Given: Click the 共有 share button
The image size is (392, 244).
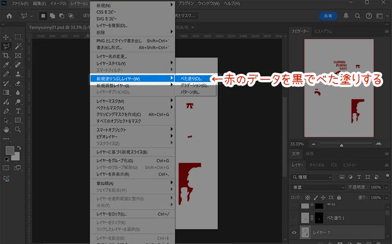Looking at the screenshot, I should (328, 16).
